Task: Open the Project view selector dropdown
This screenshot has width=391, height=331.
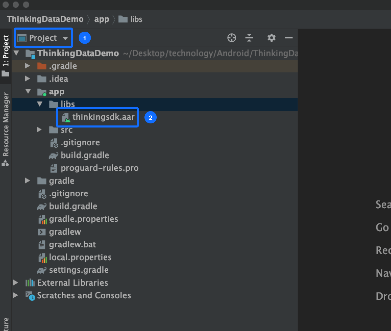Action: click(x=43, y=38)
